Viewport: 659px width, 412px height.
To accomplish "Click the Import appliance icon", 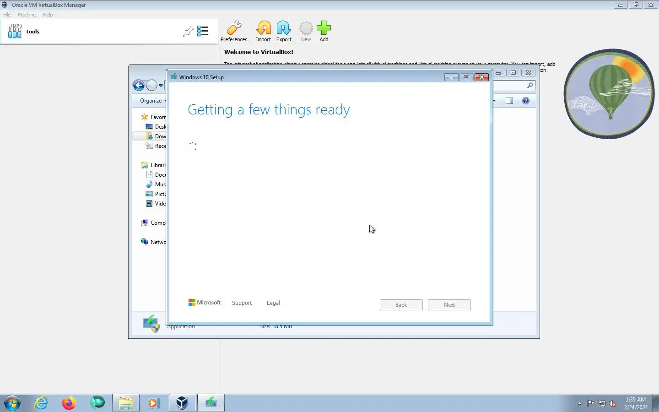I will [x=263, y=32].
